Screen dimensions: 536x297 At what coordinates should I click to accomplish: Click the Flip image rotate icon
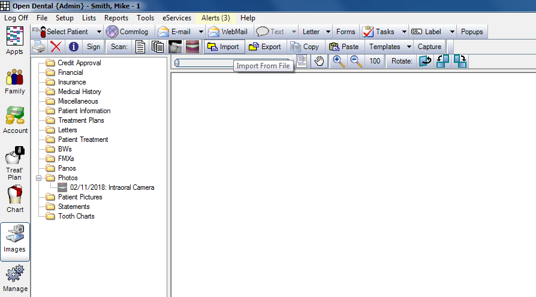click(x=425, y=61)
